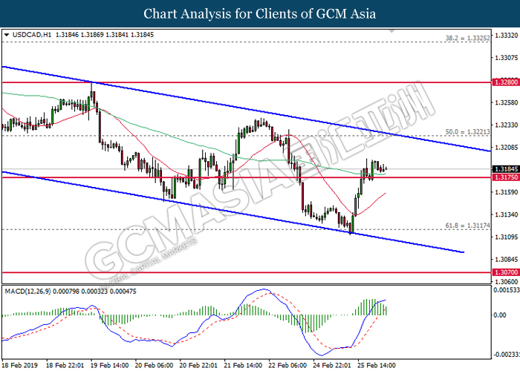The height and width of the screenshot is (371, 520).
Task: Click the 1.32580 price scale value
Action: 507,102
